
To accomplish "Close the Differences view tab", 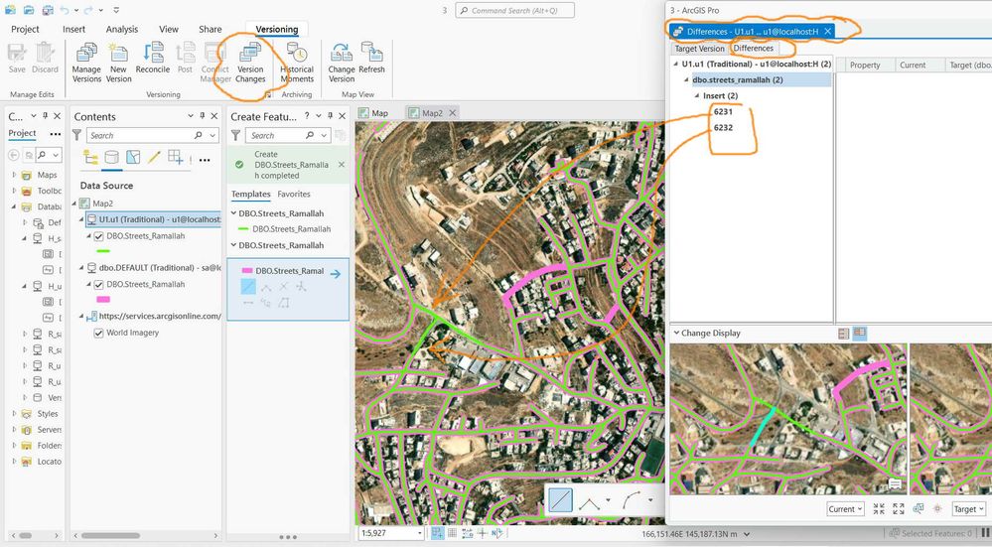I will (827, 31).
